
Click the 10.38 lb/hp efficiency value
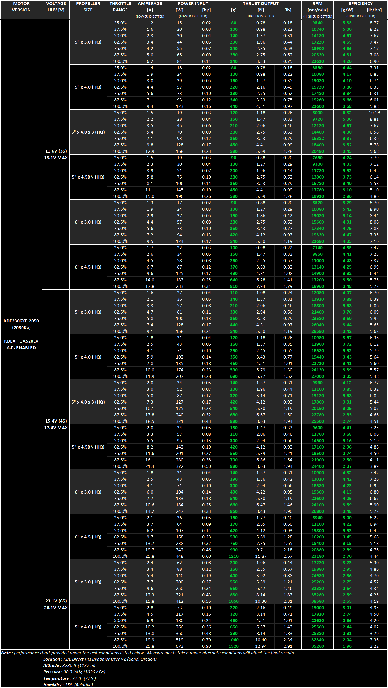click(374, 113)
